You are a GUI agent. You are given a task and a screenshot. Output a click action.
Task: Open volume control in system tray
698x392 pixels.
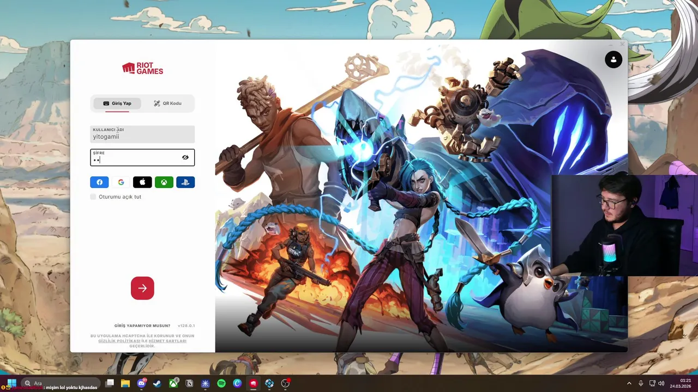coord(661,383)
